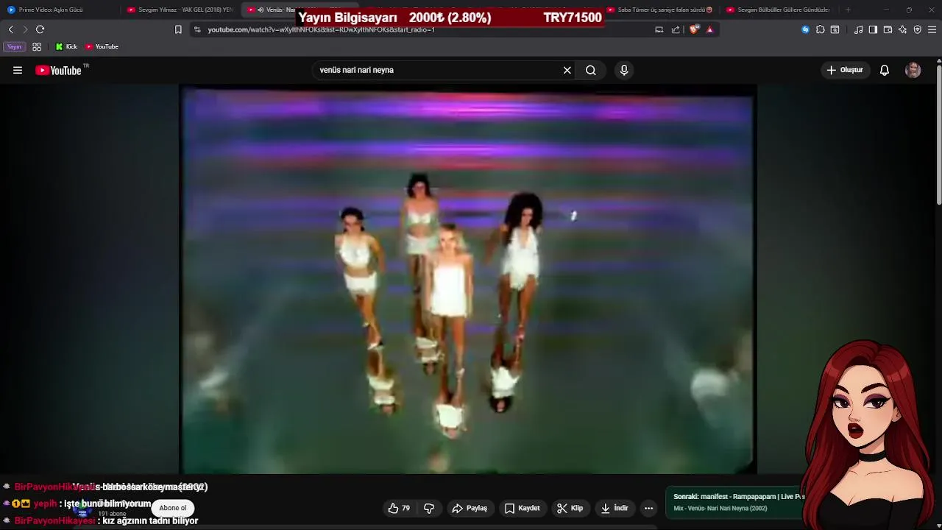Click the video player to pause
This screenshot has height=530, width=942.
point(468,280)
